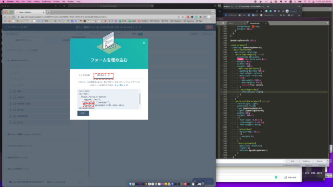
Task: Click the editor tab navigation arrows
Action: 223,23
